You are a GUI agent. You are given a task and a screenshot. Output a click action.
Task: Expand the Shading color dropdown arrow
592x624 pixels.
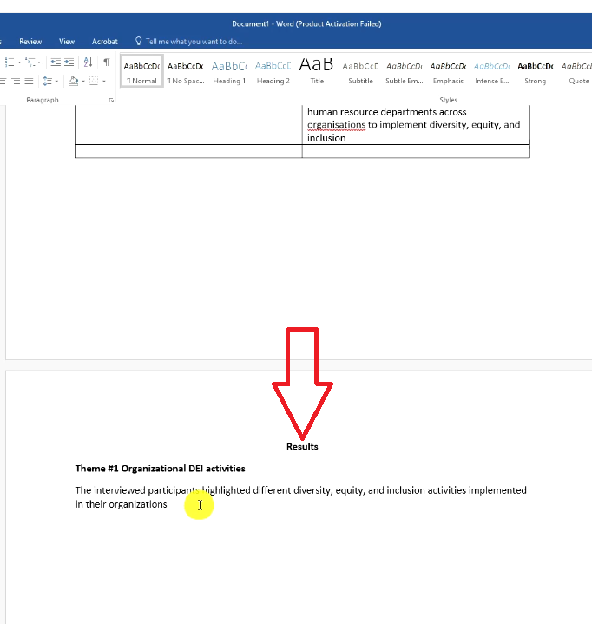coord(83,82)
